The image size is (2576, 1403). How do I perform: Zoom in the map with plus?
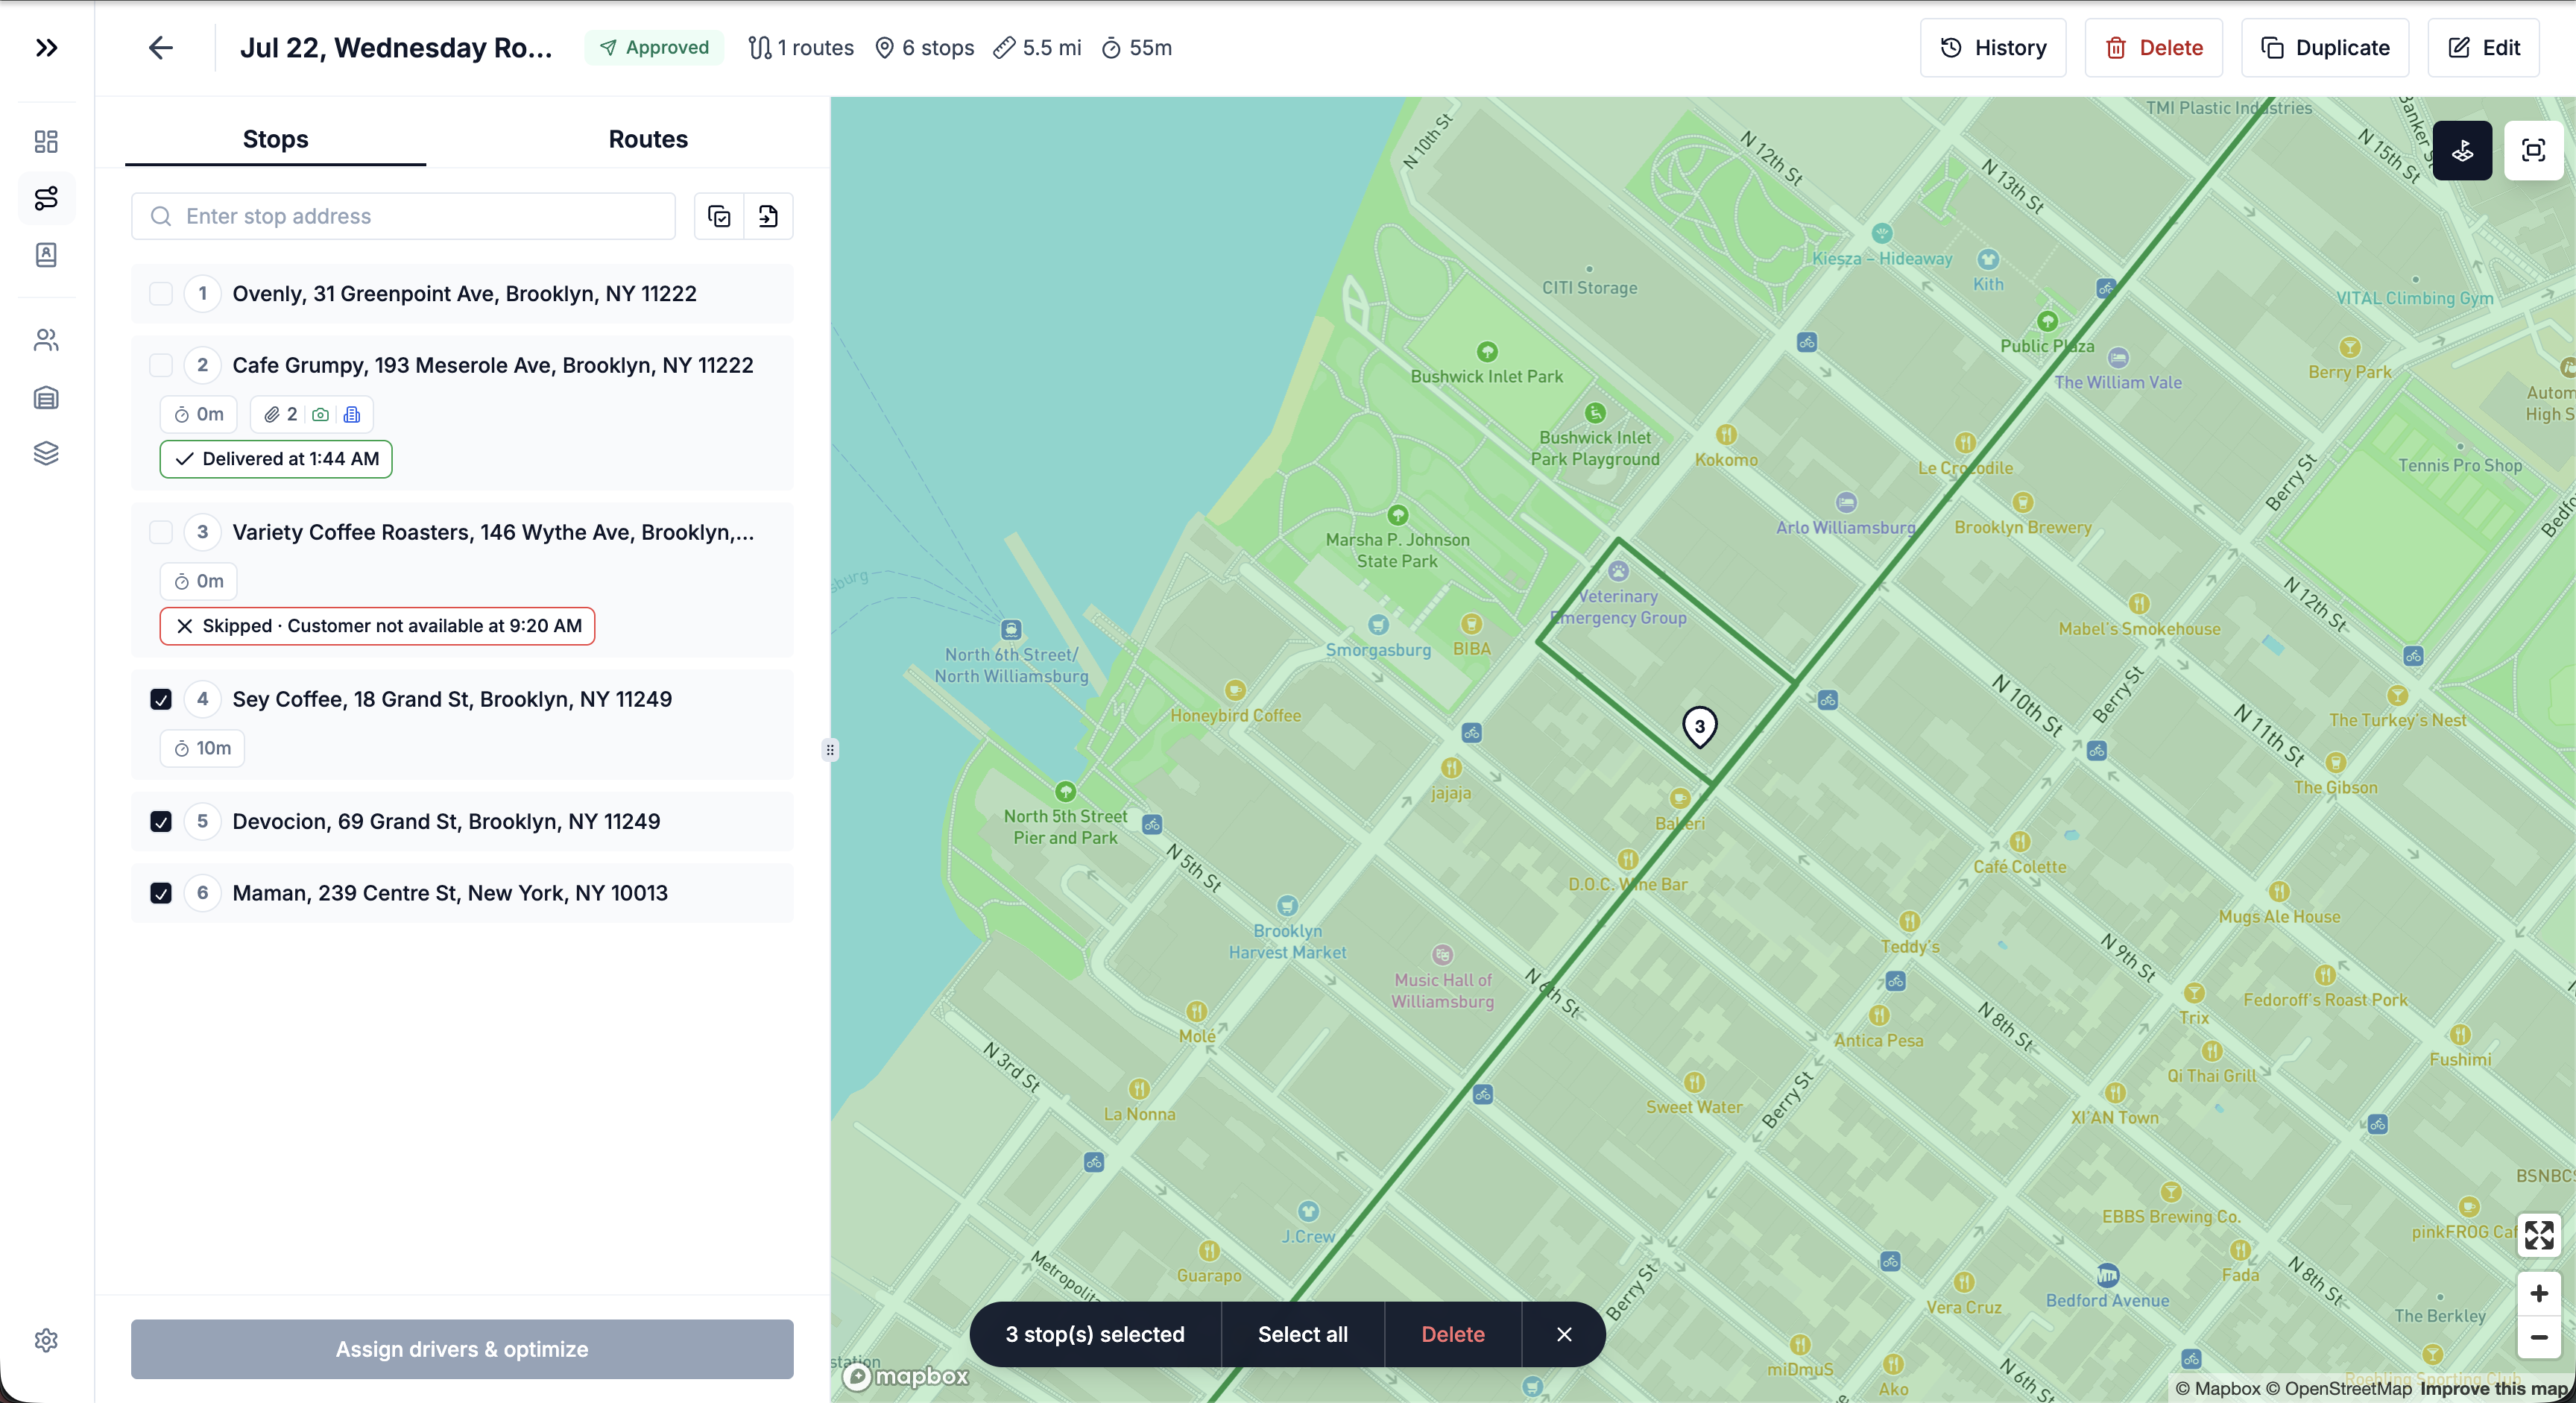2538,1294
